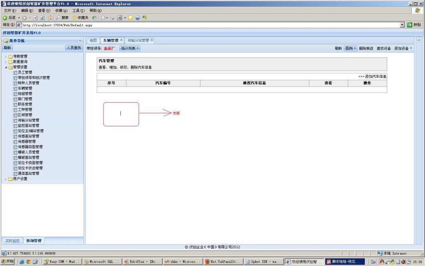Screen dimensions: 425x266
Task: Expand the 用户设置 folder
Action: click(5, 179)
